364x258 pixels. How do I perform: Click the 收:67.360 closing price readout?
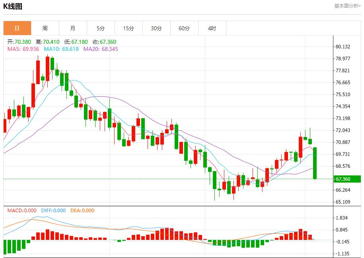tap(104, 42)
